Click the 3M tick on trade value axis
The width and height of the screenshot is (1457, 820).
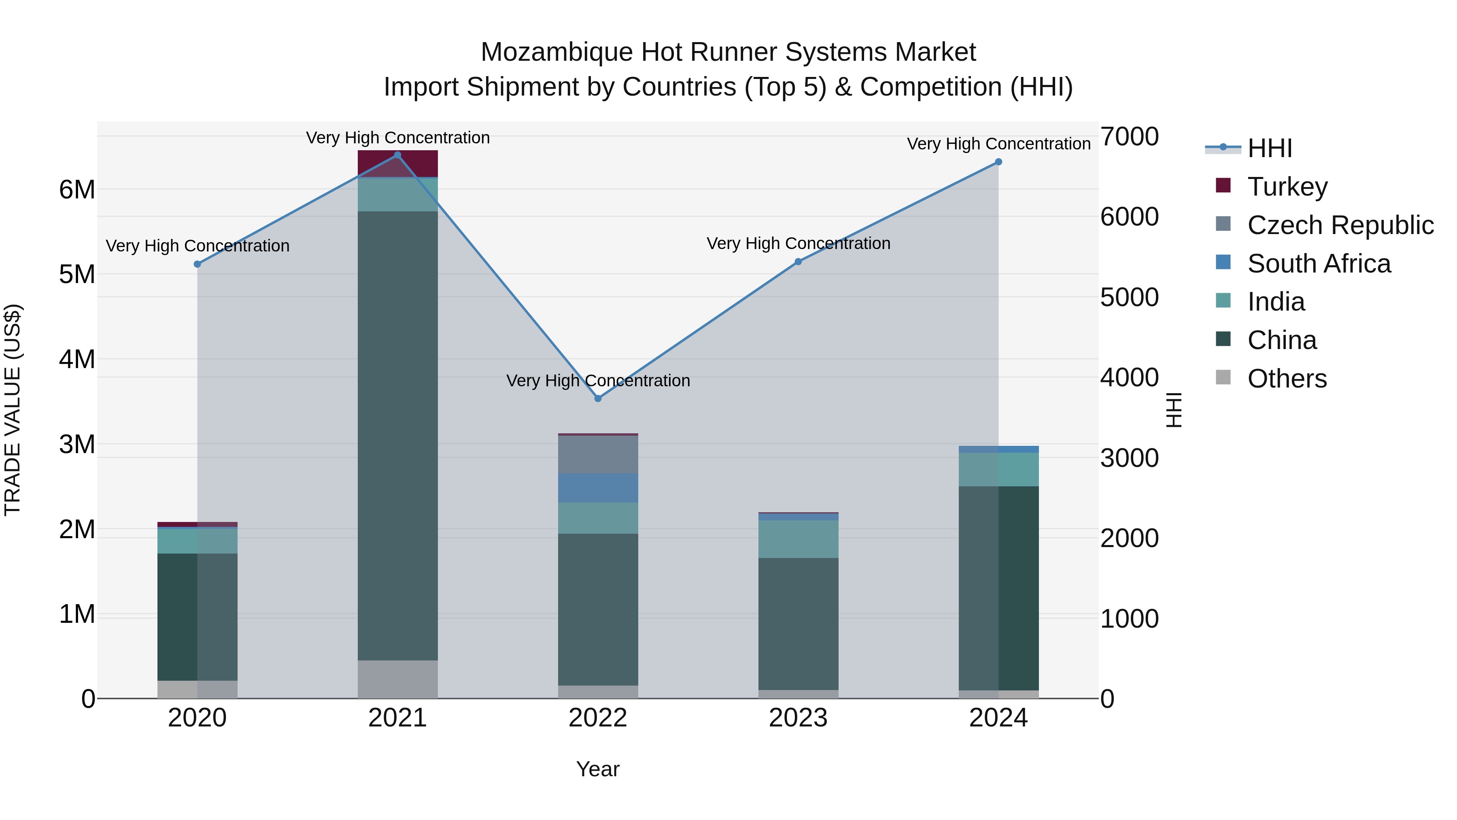tap(77, 444)
